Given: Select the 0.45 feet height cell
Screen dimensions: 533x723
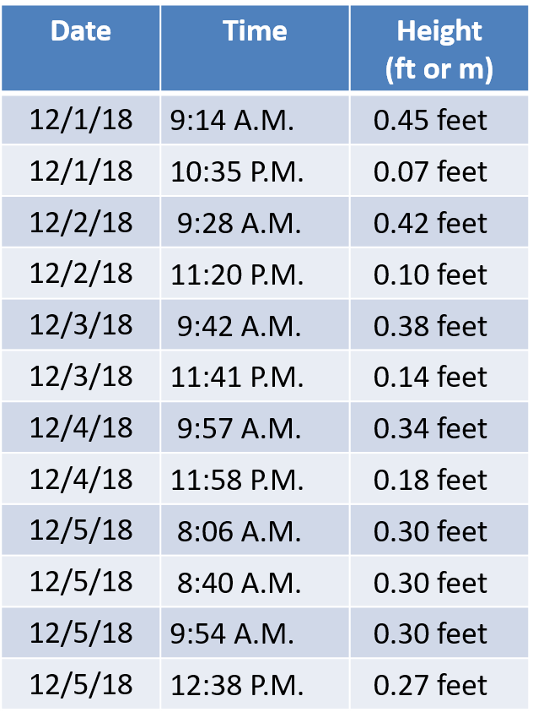Looking at the screenshot, I should pos(439,120).
